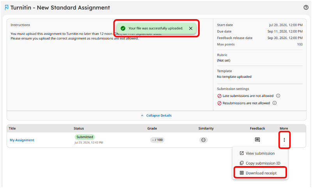Click the Submitted status badge
Viewport: 312px width, 188px height.
[85, 137]
